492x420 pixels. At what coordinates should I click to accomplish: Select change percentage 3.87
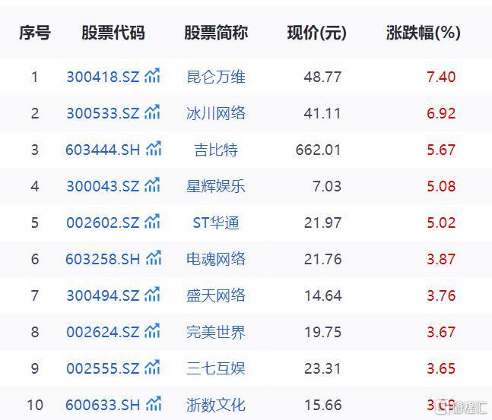click(x=441, y=259)
